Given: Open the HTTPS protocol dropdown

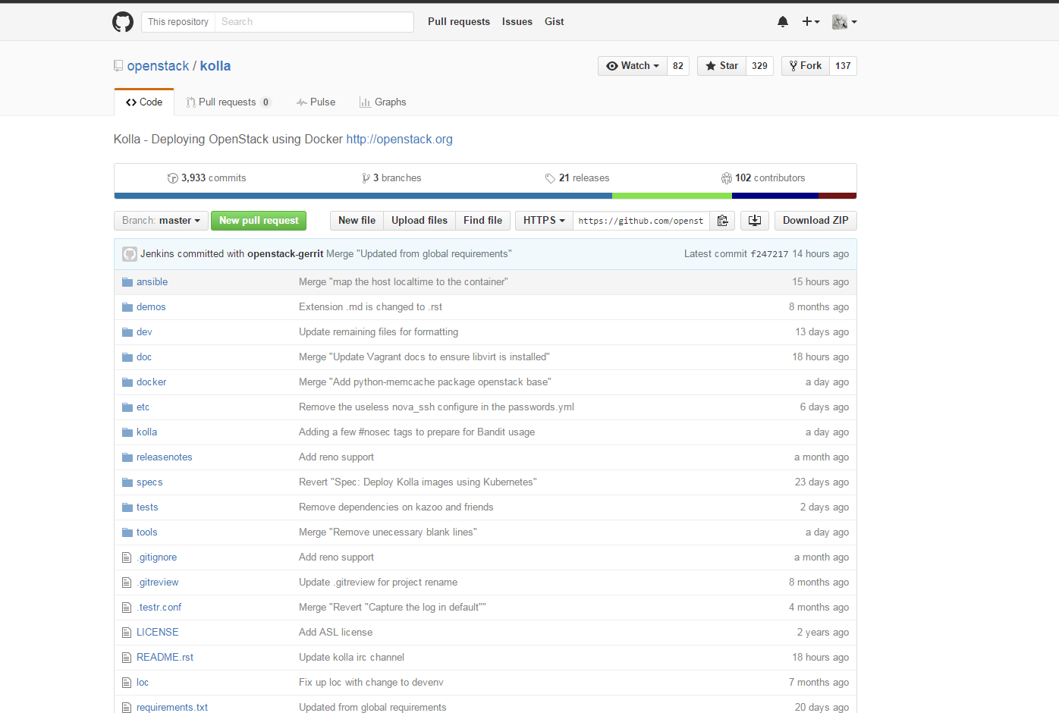Looking at the screenshot, I should coord(544,221).
